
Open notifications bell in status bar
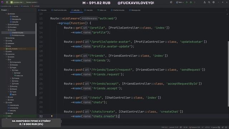click(x=226, y=128)
